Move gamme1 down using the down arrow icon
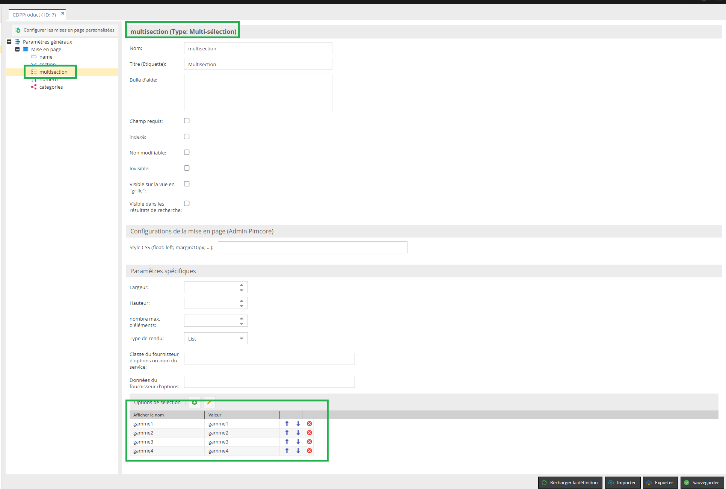The image size is (726, 489). pos(298,424)
